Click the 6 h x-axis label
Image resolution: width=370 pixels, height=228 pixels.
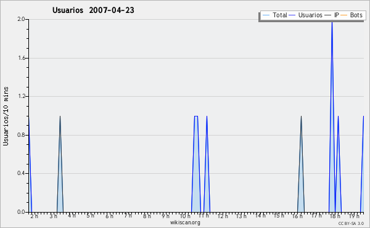(109, 216)
